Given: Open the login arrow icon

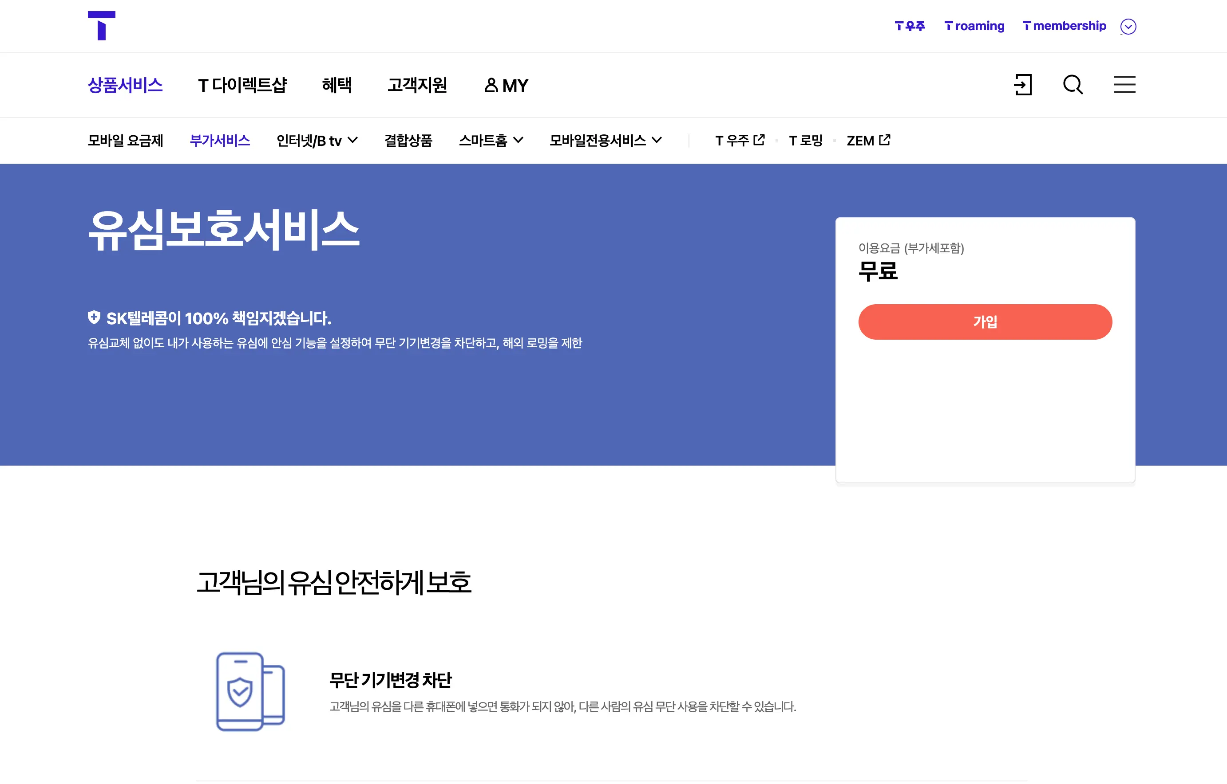Looking at the screenshot, I should coord(1023,85).
